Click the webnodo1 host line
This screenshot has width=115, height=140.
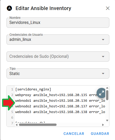coord(60,101)
